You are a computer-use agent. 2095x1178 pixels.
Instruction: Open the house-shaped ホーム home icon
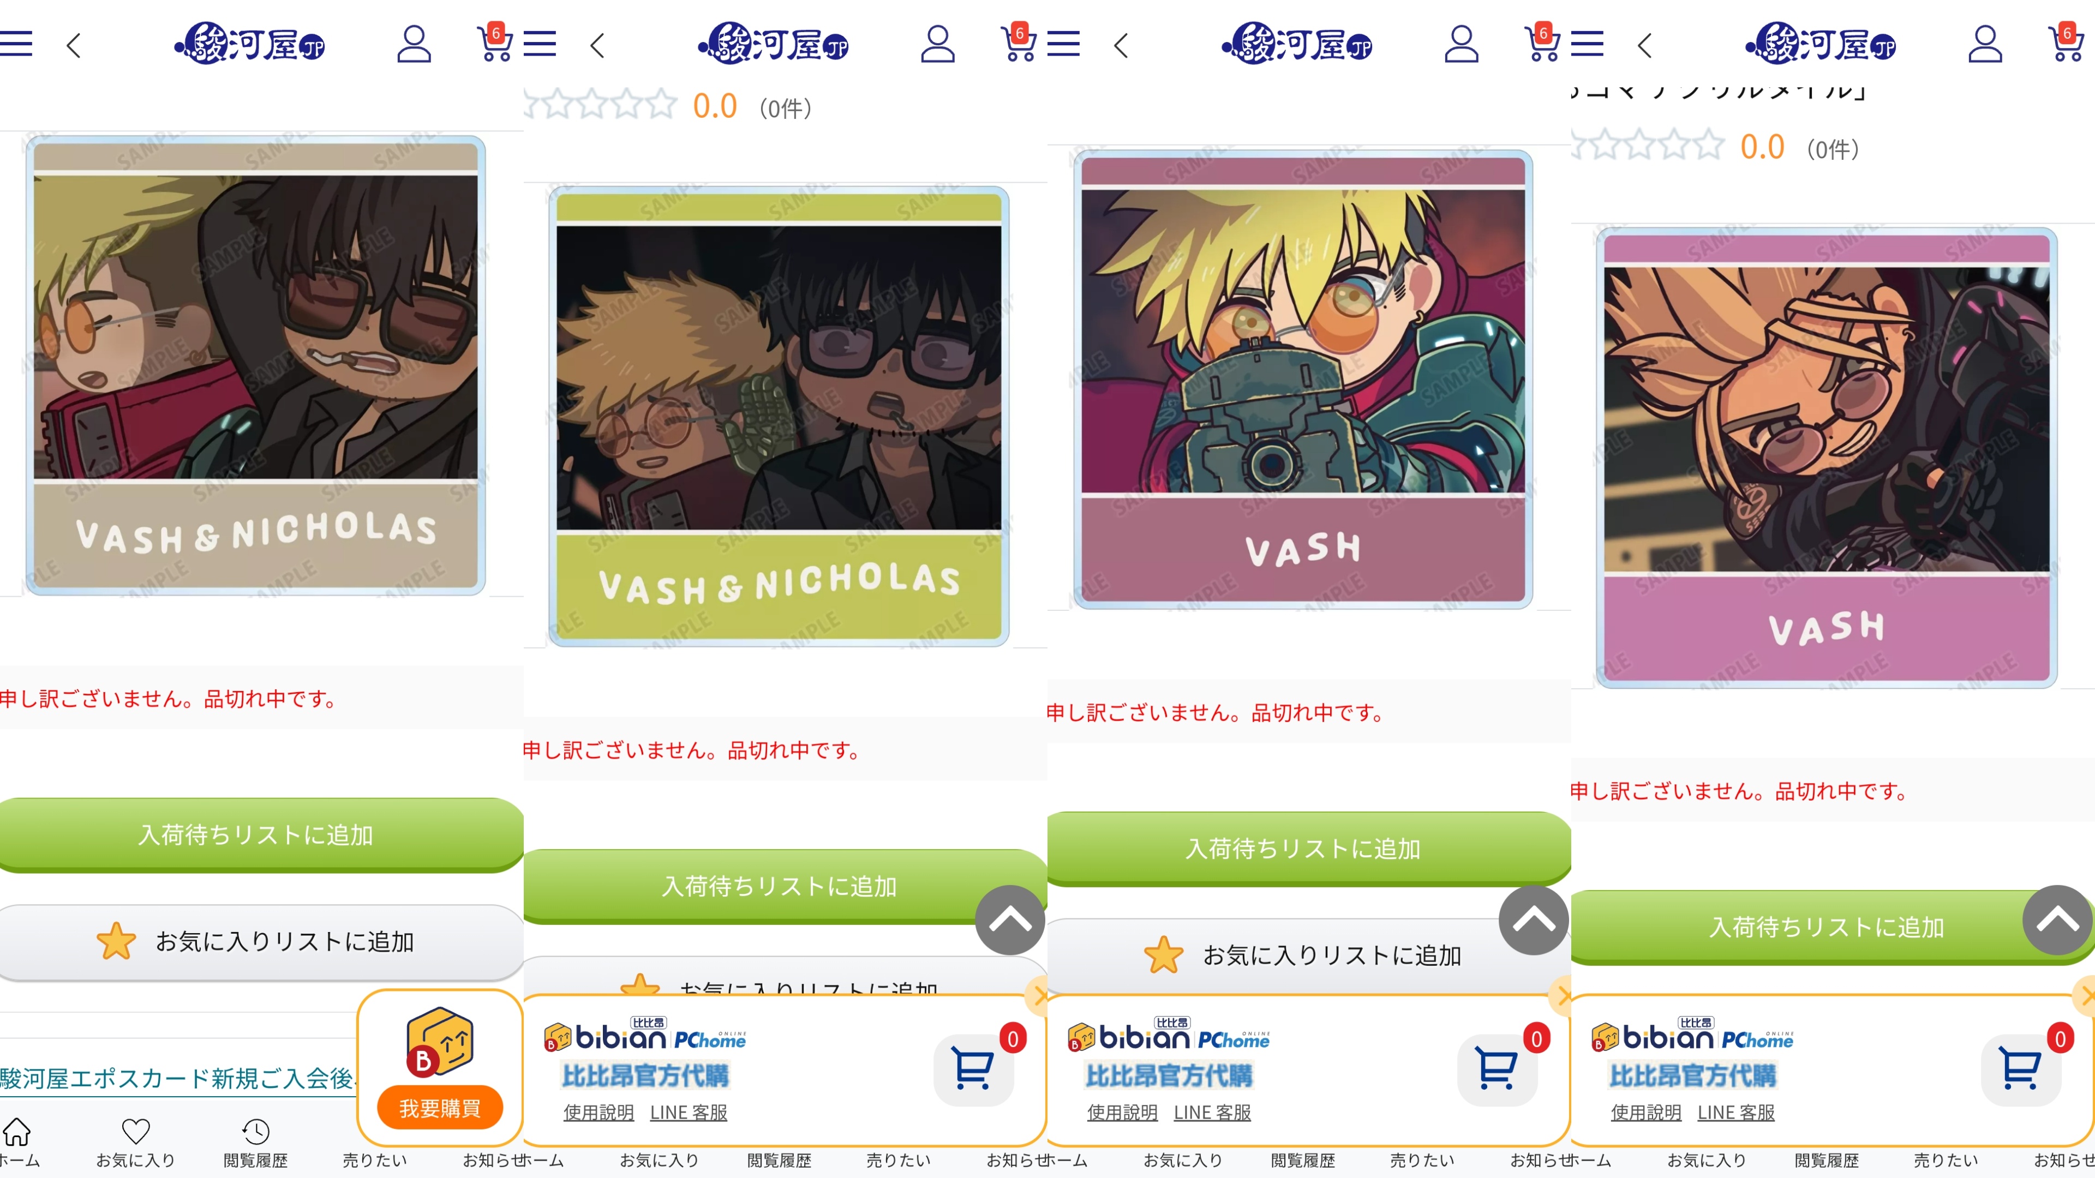(x=16, y=1132)
